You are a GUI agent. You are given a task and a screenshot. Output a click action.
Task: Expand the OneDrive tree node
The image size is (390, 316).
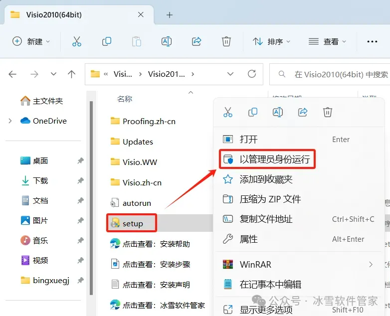point(10,121)
